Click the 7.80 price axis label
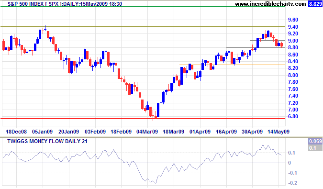The height and width of the screenshot is (189, 323). point(293,82)
